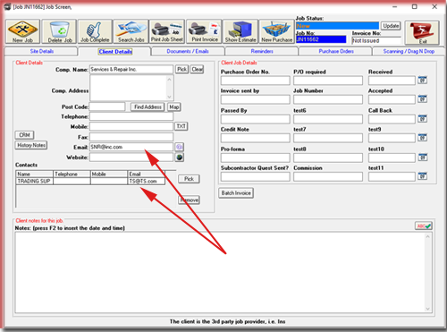Screen dimensions: 447x332
Task: Open History Notes
Action: point(31,145)
